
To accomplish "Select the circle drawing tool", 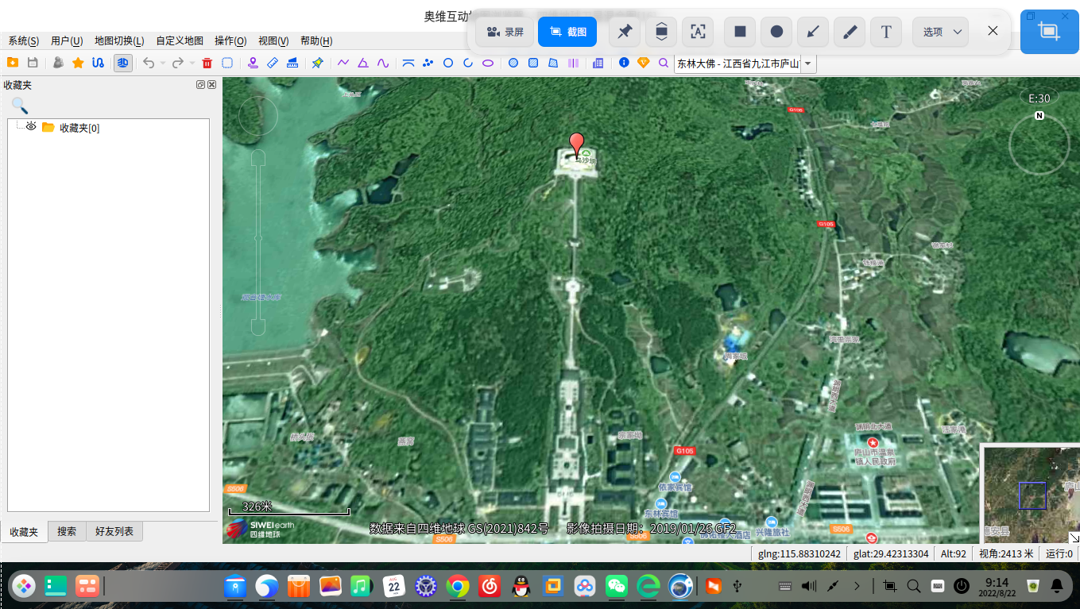I will [447, 62].
